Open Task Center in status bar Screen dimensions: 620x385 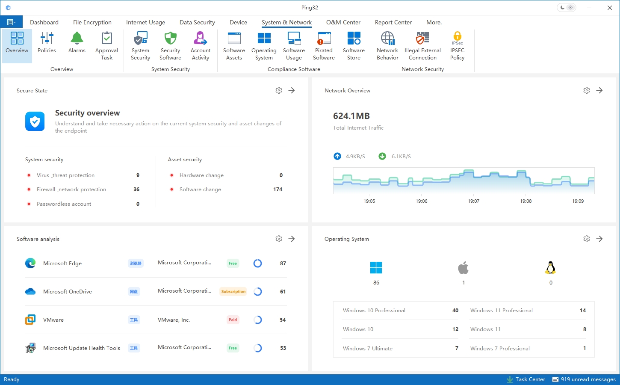pos(526,379)
